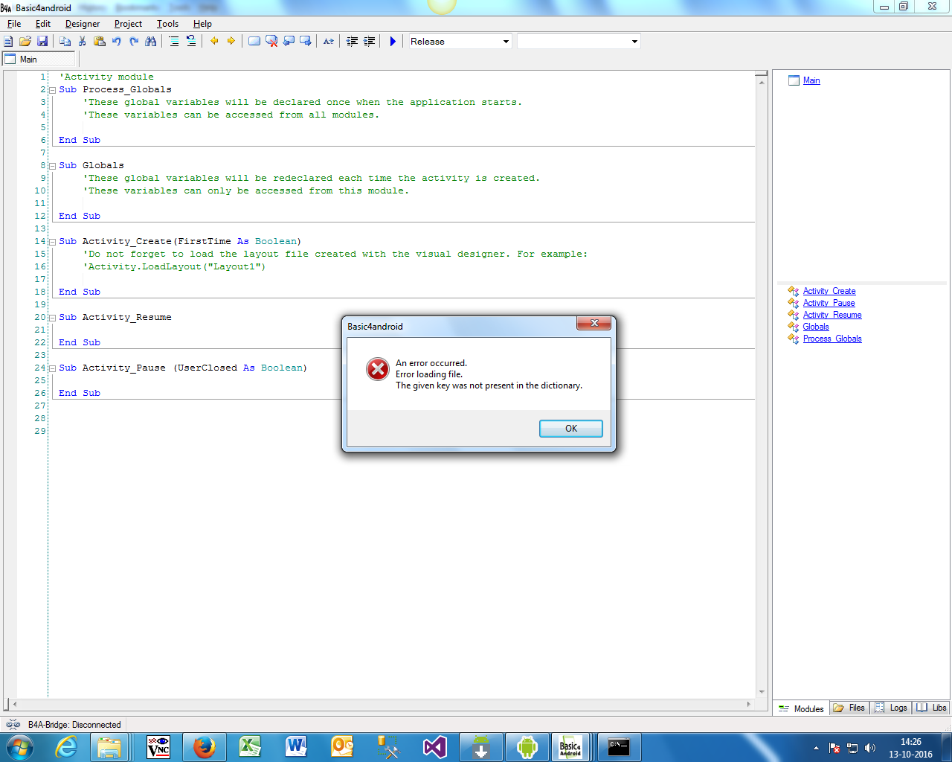Navigate forwards with the right yellow arrow
The image size is (952, 762).
click(231, 42)
